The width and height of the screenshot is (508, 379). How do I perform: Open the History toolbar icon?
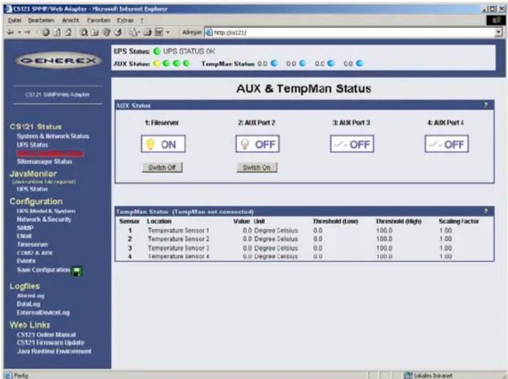(x=118, y=32)
